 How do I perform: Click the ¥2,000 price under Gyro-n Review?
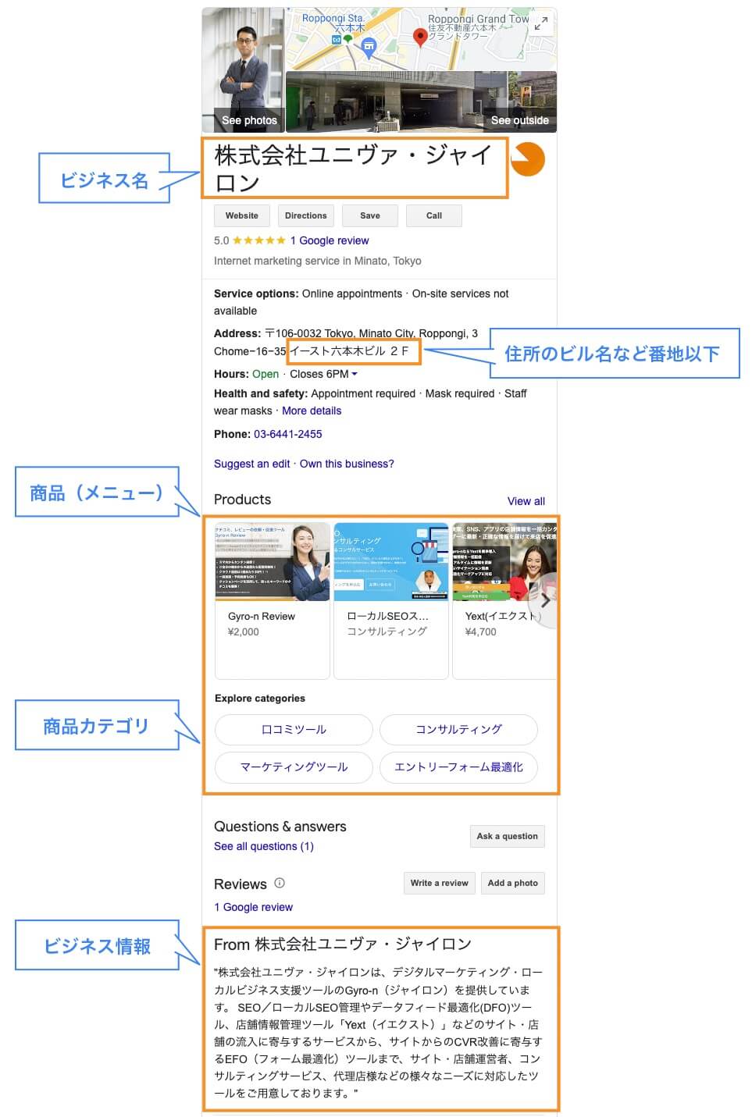coord(244,632)
